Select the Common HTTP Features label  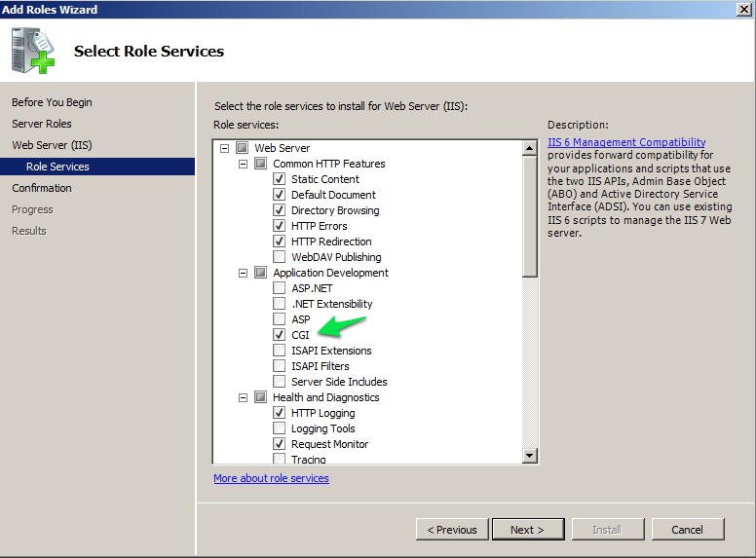(329, 164)
